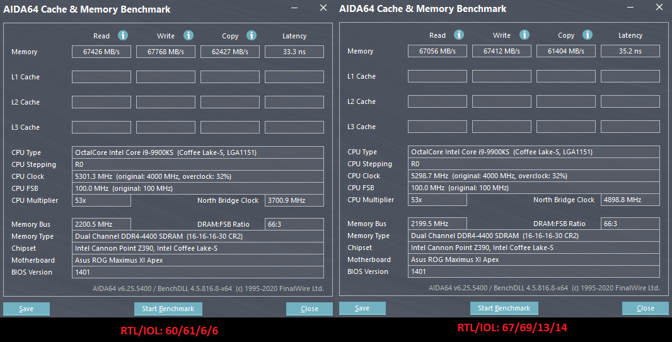Click L2 Cache write field, left window
This screenshot has width=672, height=342.
165,102
